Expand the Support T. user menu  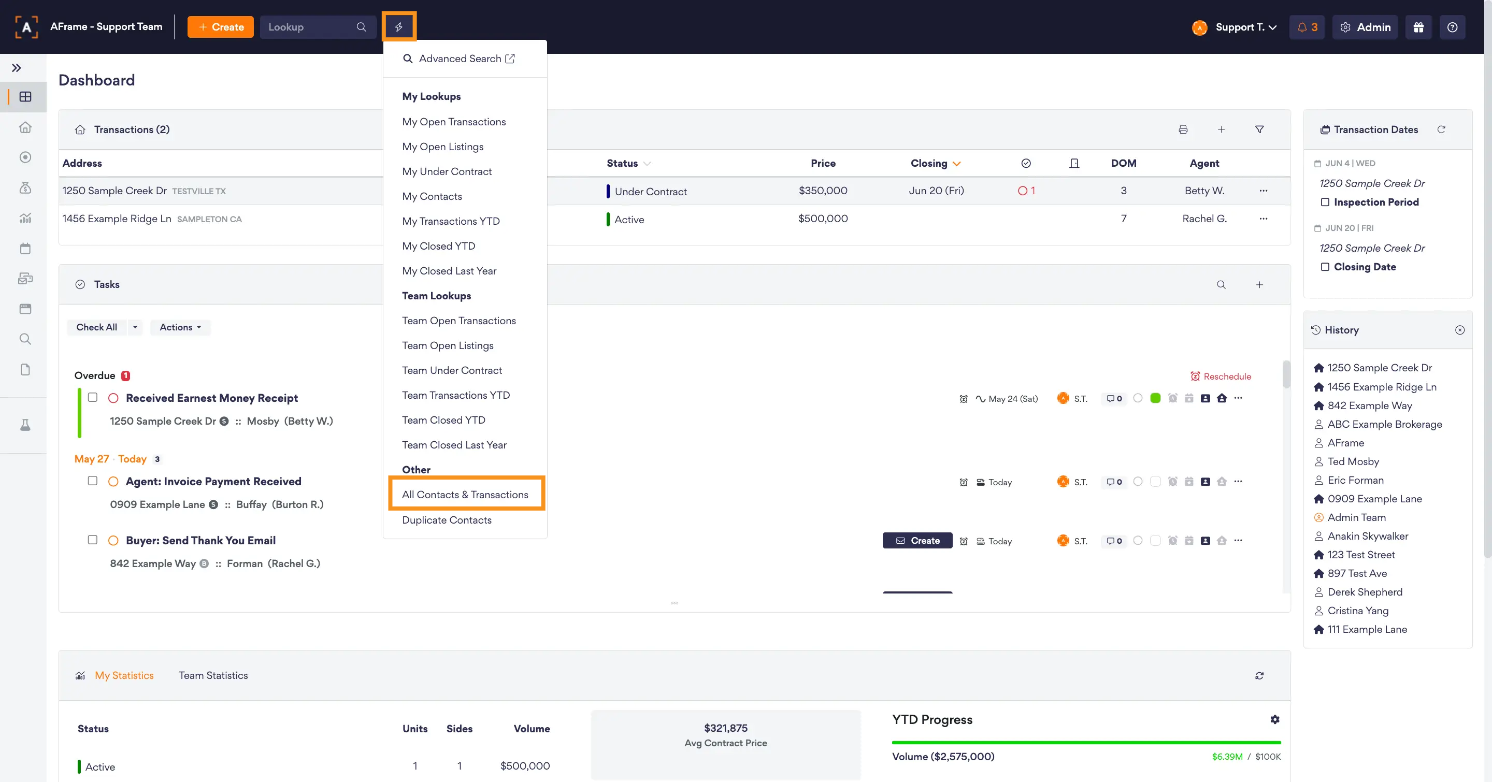pyautogui.click(x=1245, y=27)
